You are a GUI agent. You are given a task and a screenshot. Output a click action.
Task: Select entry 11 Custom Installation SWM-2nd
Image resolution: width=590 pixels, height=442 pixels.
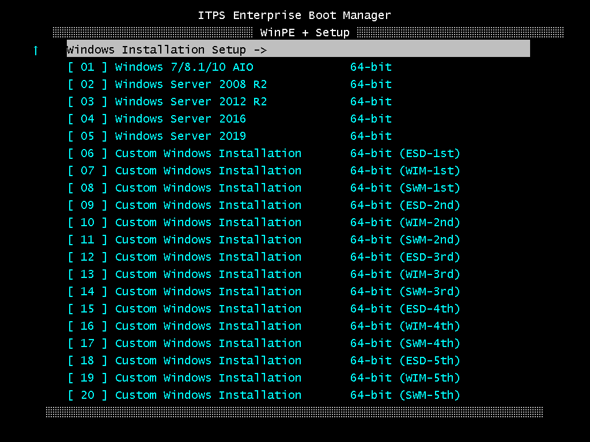point(264,240)
